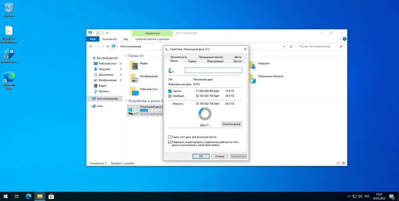Click the refresh button beside address bar
This screenshot has width=399, height=201.
pyautogui.click(x=291, y=46)
